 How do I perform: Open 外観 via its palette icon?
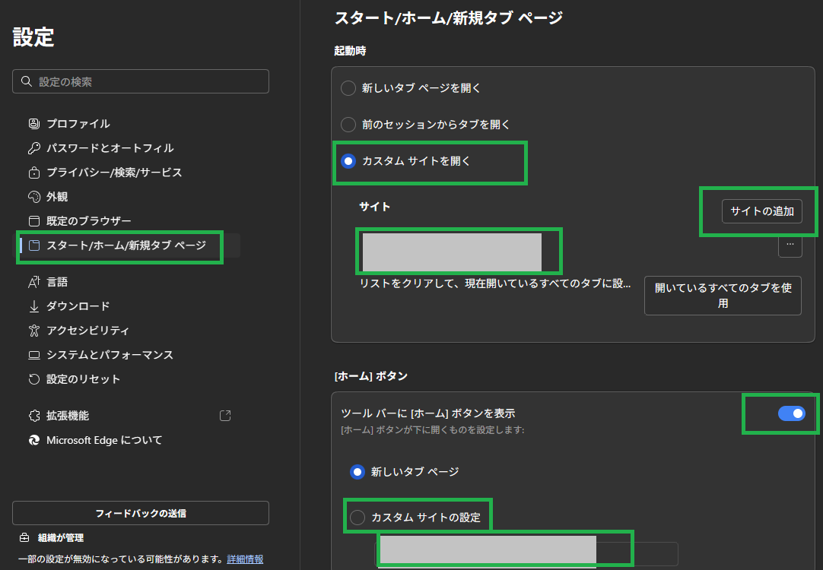point(34,197)
